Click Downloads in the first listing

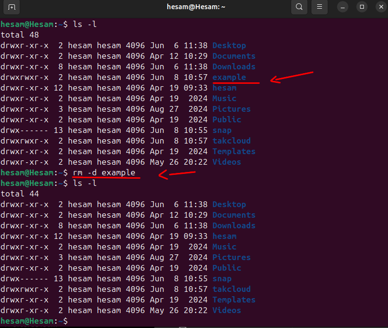pyautogui.click(x=234, y=67)
